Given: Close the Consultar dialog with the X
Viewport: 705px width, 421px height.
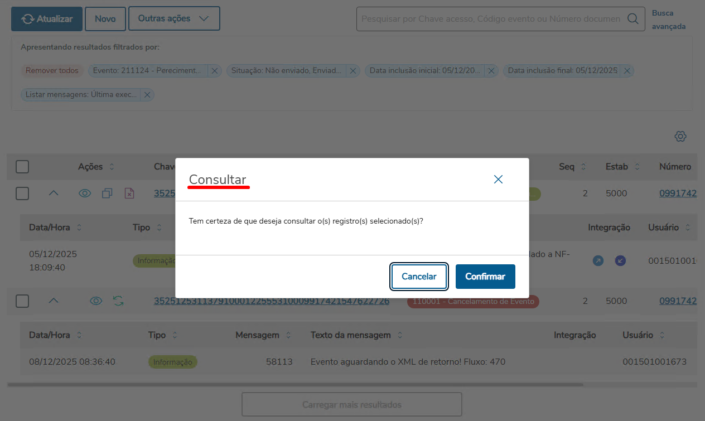Looking at the screenshot, I should [x=499, y=179].
